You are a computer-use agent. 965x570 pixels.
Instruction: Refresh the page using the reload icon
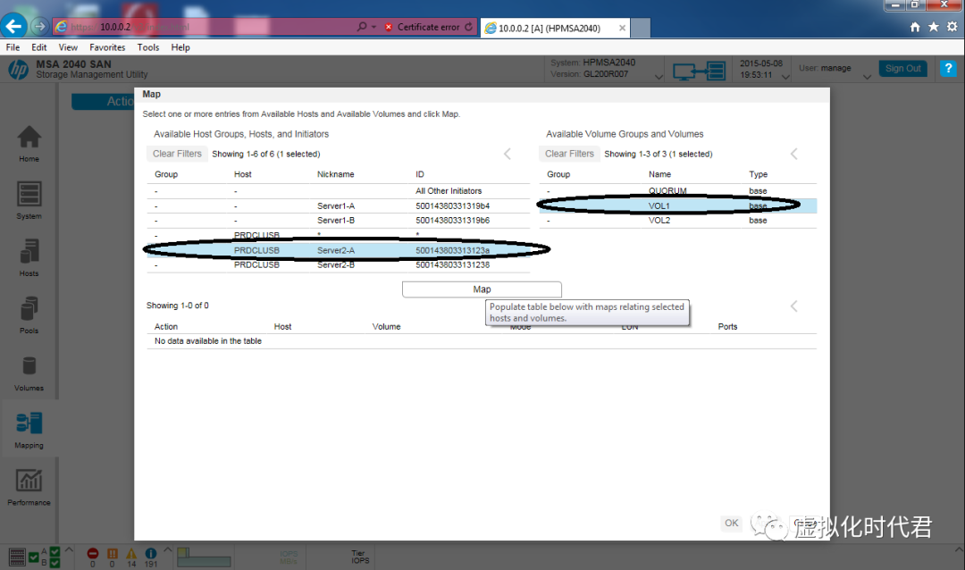tap(469, 27)
